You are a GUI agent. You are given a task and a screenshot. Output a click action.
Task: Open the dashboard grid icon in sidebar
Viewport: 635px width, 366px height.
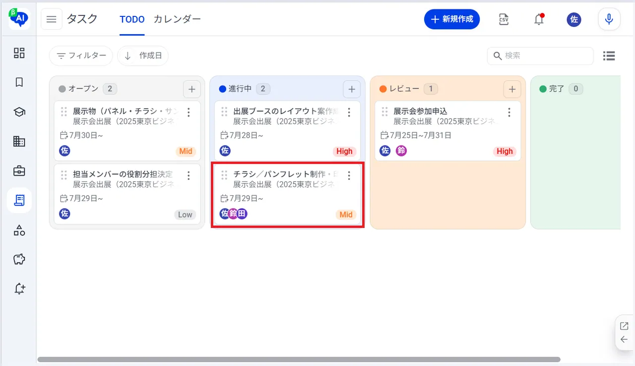(x=19, y=53)
